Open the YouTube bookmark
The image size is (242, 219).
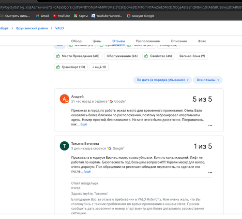[61, 16]
